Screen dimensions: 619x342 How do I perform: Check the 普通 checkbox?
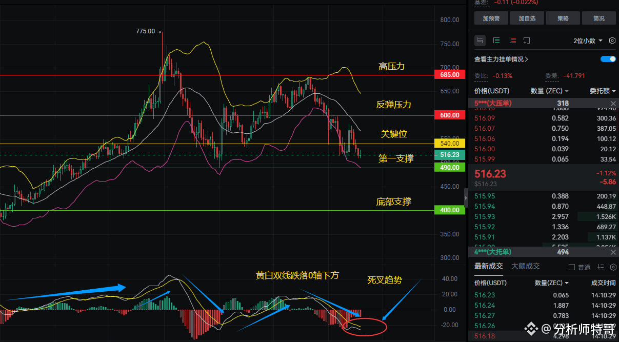click(572, 267)
